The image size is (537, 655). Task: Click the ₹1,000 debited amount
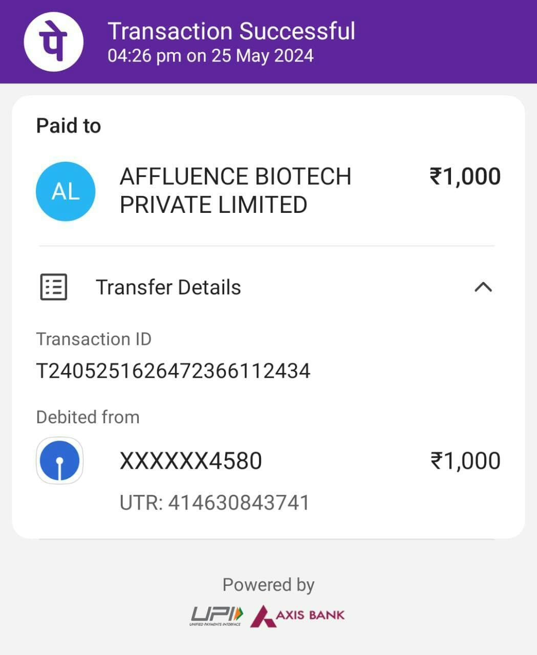click(465, 461)
